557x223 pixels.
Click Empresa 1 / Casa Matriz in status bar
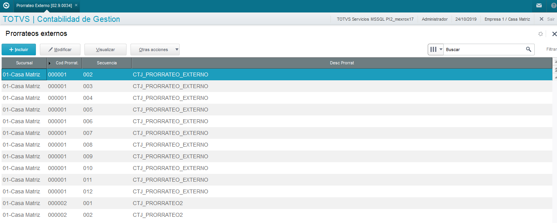click(x=507, y=19)
